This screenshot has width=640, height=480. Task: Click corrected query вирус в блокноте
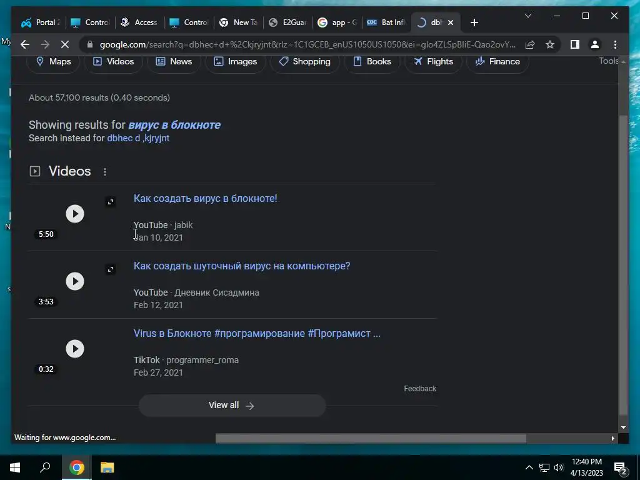[x=174, y=125]
